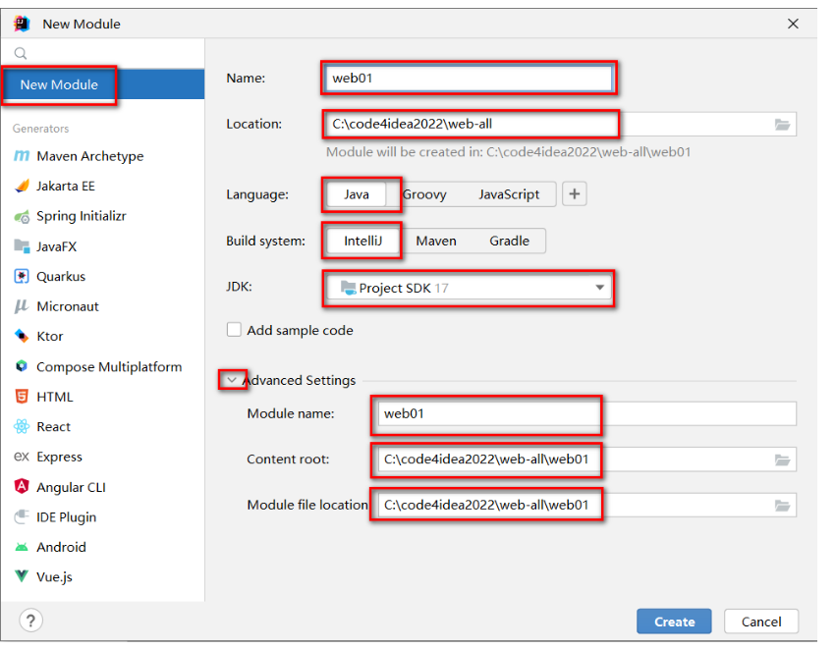Focus the Content root path field
The width and height of the screenshot is (835, 649).
click(x=586, y=460)
